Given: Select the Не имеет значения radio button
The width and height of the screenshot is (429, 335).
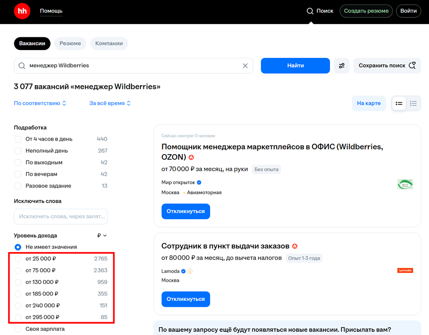Looking at the screenshot, I should [x=18, y=247].
